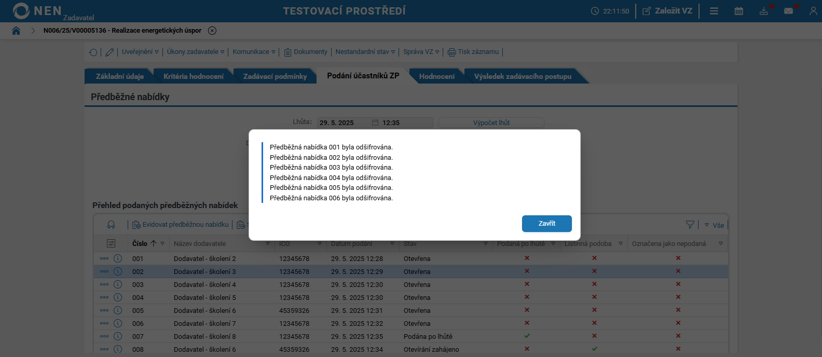Click the Lhůta date input field
The image size is (822, 357).
point(344,122)
